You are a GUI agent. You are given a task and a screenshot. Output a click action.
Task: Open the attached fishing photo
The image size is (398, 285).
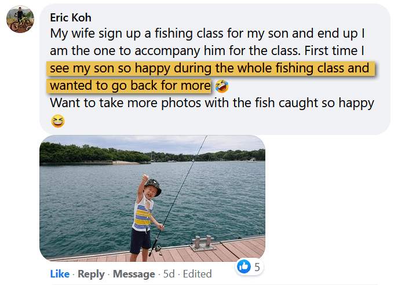[x=152, y=198]
